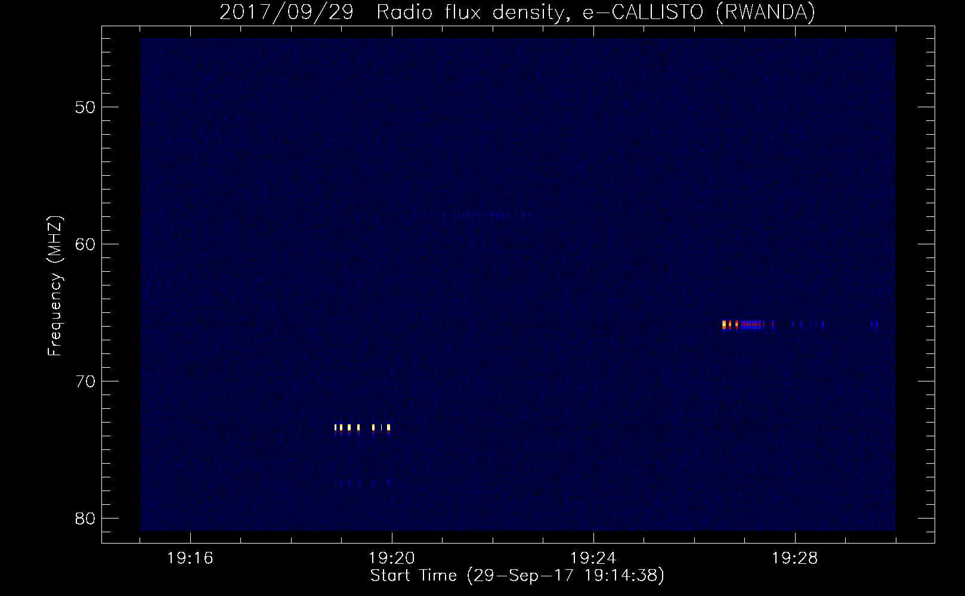Click the '19:28' time tick label
Image resolution: width=965 pixels, height=596 pixels.
tap(795, 558)
